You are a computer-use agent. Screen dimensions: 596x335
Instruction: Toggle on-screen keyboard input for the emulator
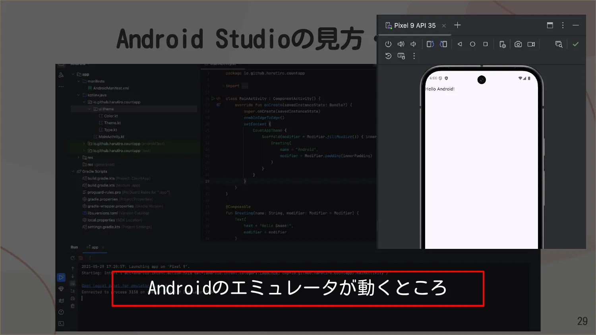point(401,56)
